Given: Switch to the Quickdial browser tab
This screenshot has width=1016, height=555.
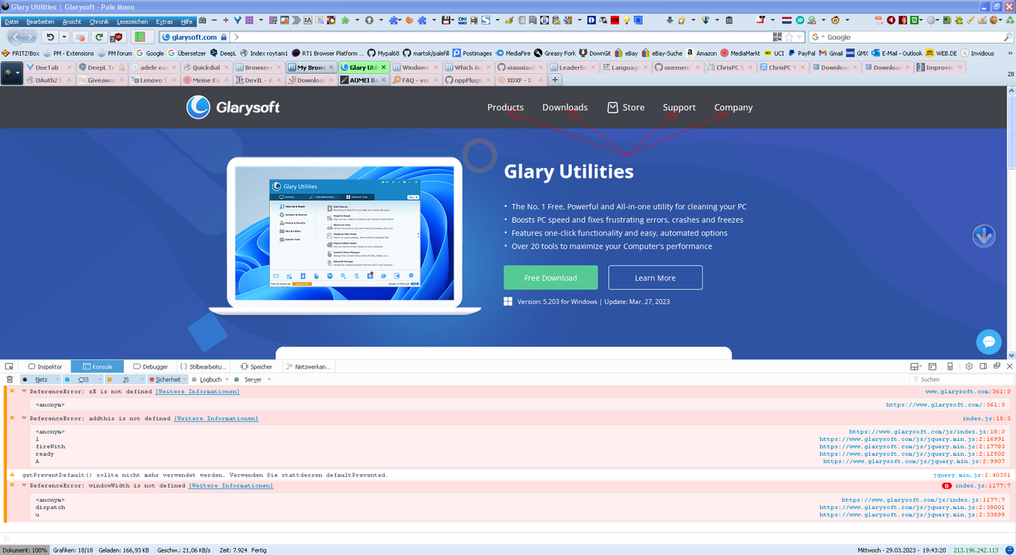Looking at the screenshot, I should (x=206, y=67).
